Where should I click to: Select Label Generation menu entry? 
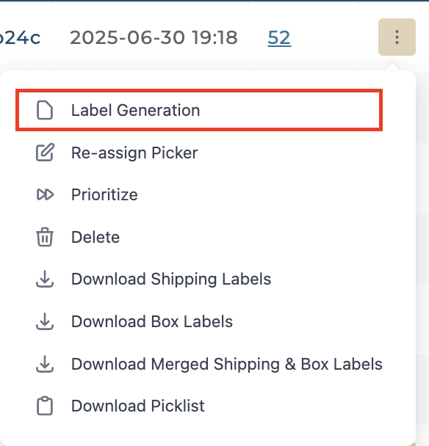click(199, 110)
